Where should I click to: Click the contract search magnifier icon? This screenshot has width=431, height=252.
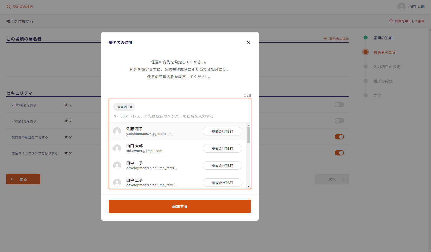(x=9, y=7)
